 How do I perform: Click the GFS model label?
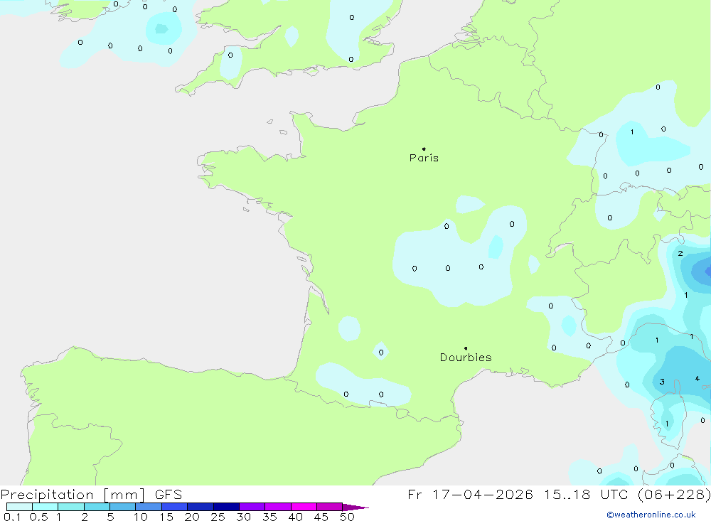(169, 495)
